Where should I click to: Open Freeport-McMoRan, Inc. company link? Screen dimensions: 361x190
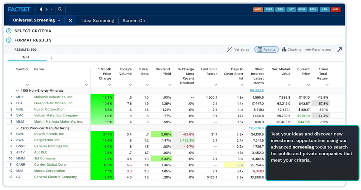pyautogui.click(x=54, y=103)
